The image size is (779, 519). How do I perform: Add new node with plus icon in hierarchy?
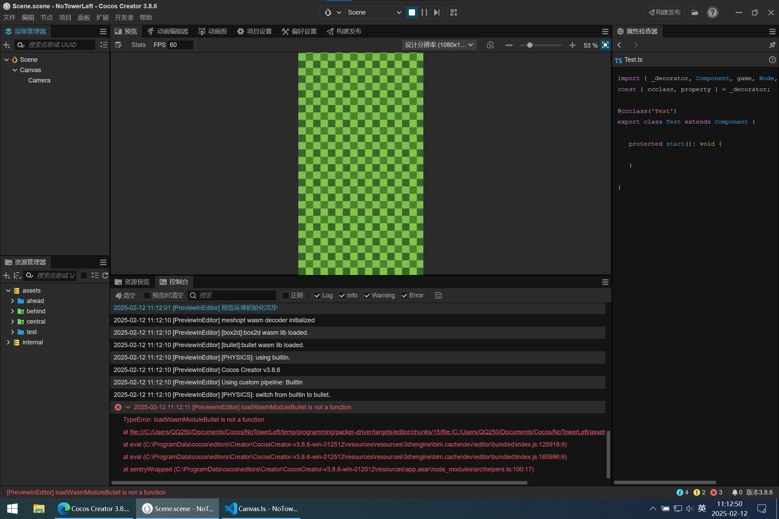click(6, 45)
